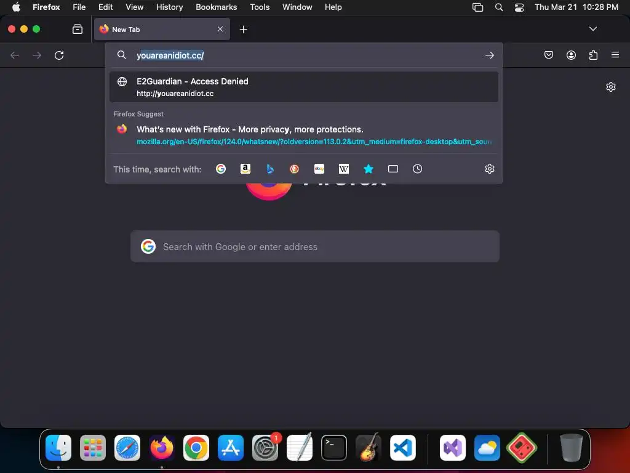This screenshot has width=630, height=473.
Task: Select the New Tab tab
Action: click(x=162, y=29)
